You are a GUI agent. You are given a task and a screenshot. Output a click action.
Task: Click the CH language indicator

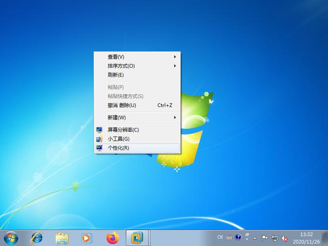coord(220,237)
